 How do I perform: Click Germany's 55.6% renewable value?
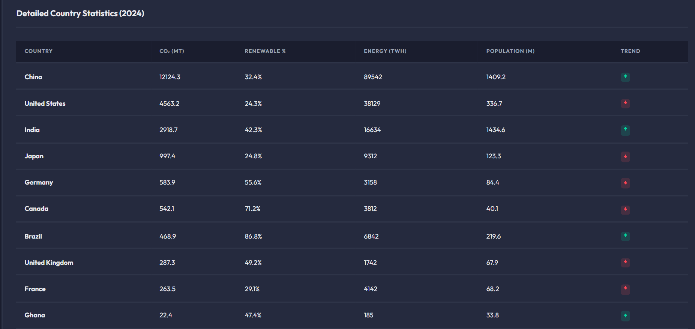(x=253, y=182)
